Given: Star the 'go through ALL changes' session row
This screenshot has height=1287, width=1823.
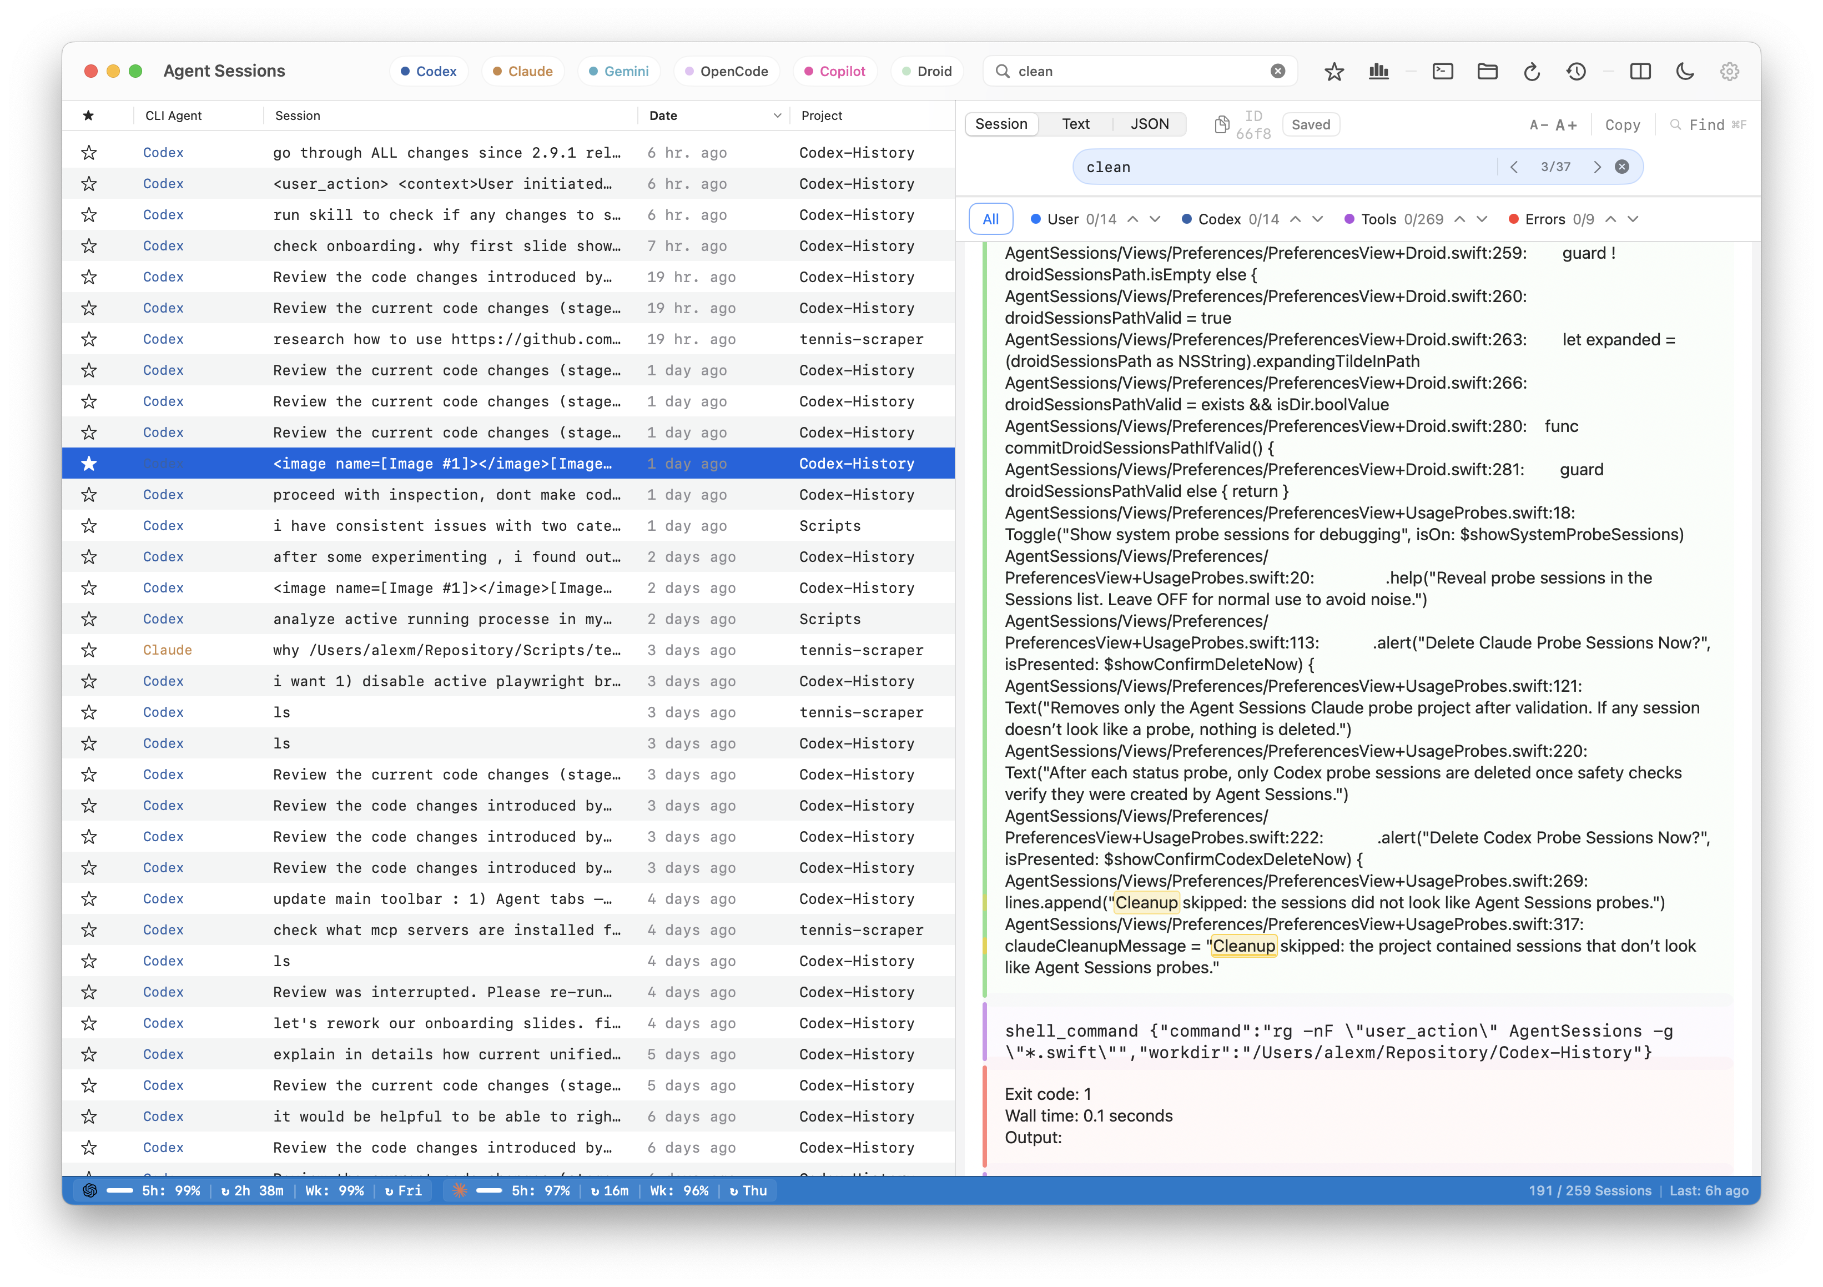Looking at the screenshot, I should [89, 152].
